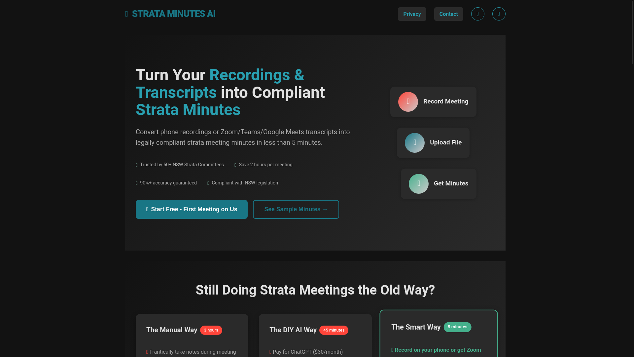Open the STRATA MINUTES AI home link
Viewport: 634px width, 357px height.
pyautogui.click(x=170, y=14)
